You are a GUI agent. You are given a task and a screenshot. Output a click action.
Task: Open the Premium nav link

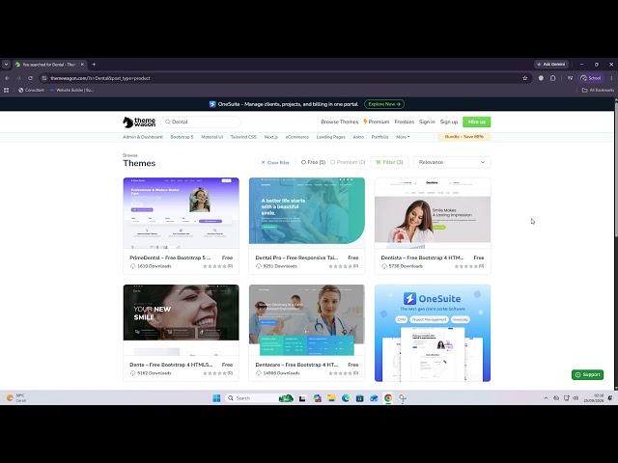tap(376, 123)
